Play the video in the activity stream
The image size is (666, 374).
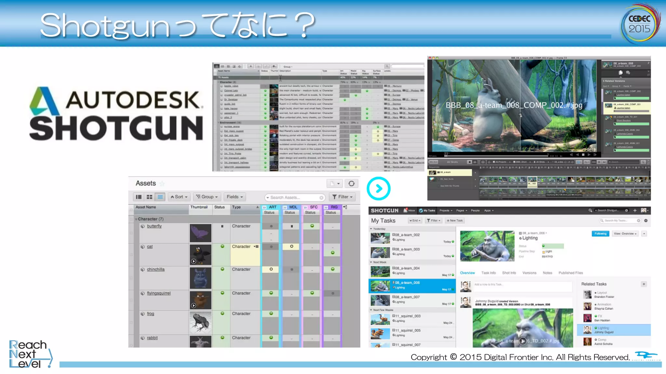click(x=523, y=341)
